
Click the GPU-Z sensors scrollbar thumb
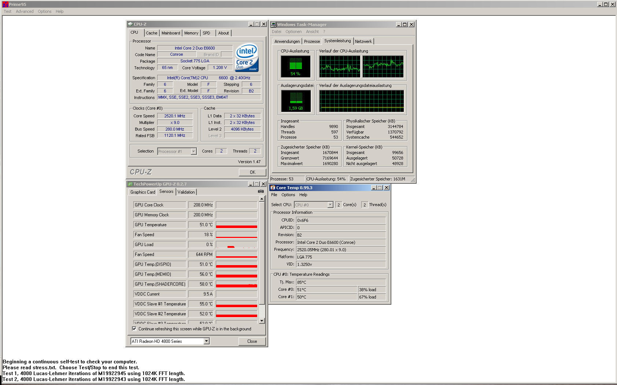[262, 253]
